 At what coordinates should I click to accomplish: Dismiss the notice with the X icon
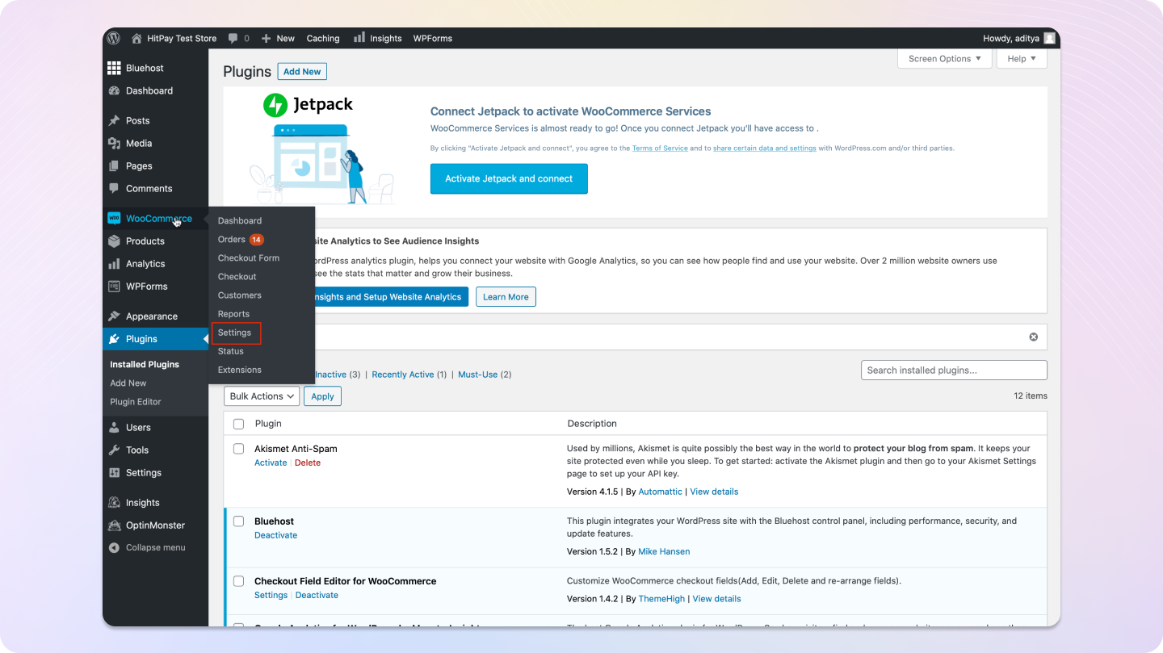tap(1033, 337)
